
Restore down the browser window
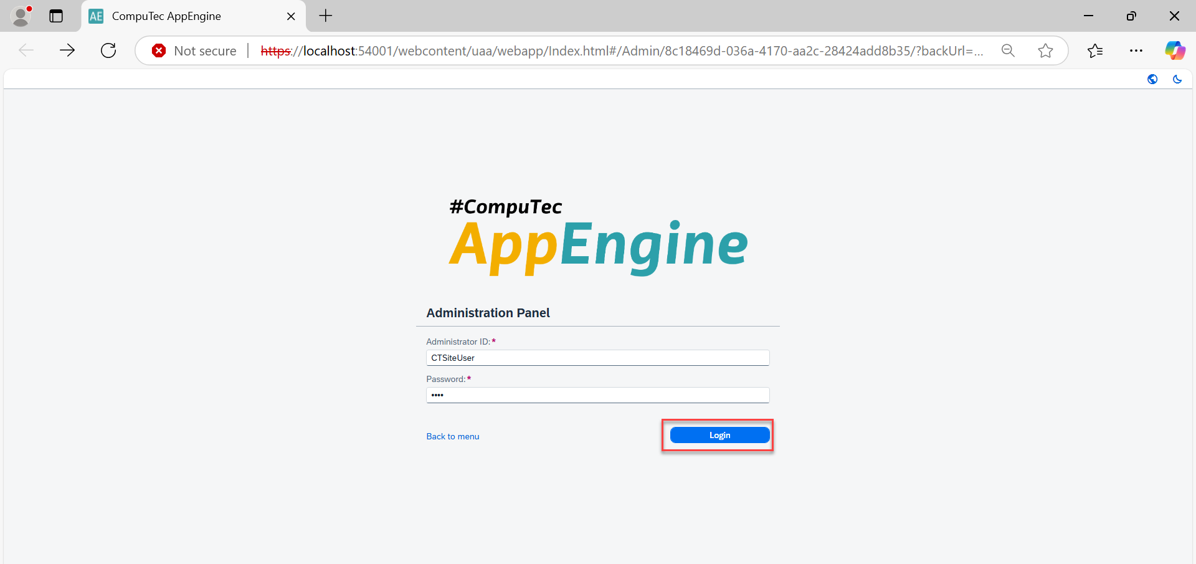click(1131, 16)
